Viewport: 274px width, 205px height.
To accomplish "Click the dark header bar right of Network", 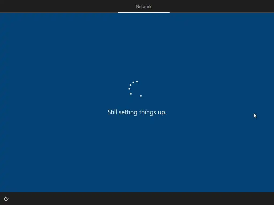I will 222,6.
